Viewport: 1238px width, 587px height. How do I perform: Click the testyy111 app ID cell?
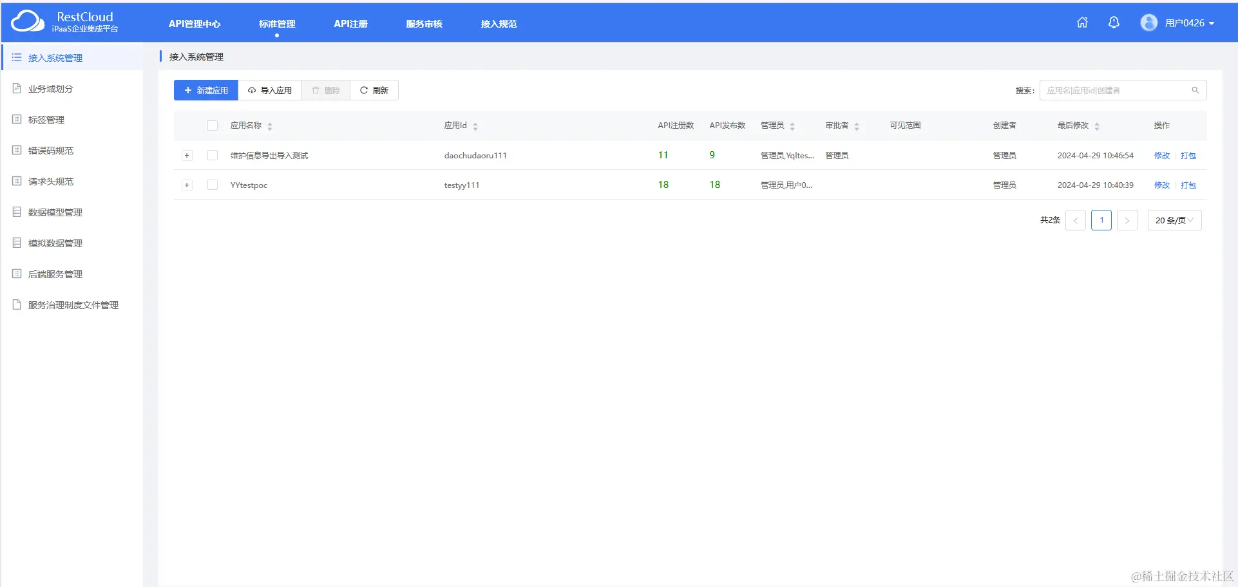point(462,185)
